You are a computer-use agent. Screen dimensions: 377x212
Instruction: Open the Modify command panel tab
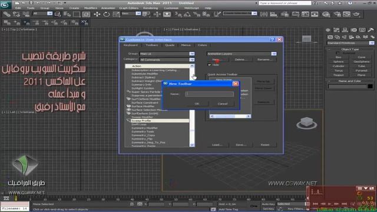336,30
